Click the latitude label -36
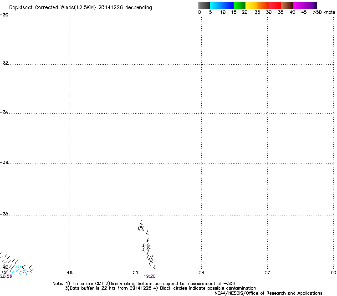337x296 pixels. pos(4,162)
